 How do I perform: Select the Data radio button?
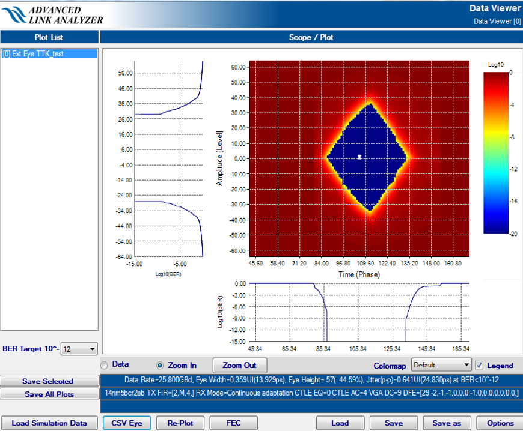(105, 365)
